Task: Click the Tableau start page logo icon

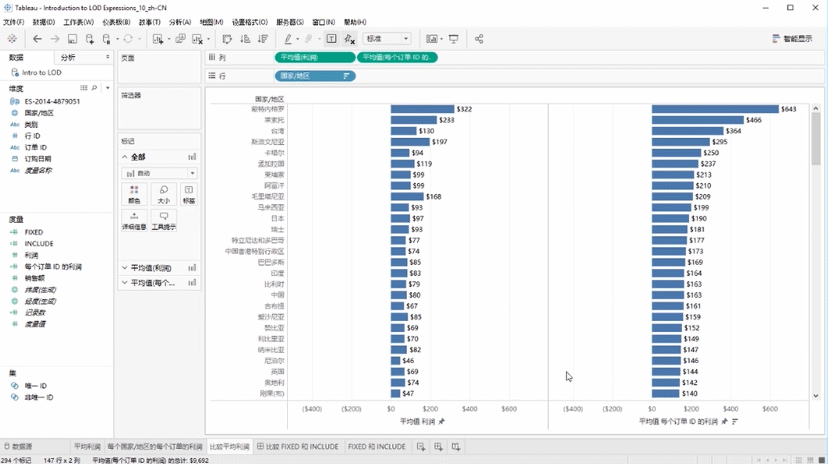Action: pyautogui.click(x=12, y=39)
